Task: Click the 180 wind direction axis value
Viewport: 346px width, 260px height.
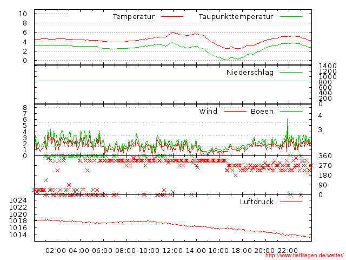Action: click(325, 175)
